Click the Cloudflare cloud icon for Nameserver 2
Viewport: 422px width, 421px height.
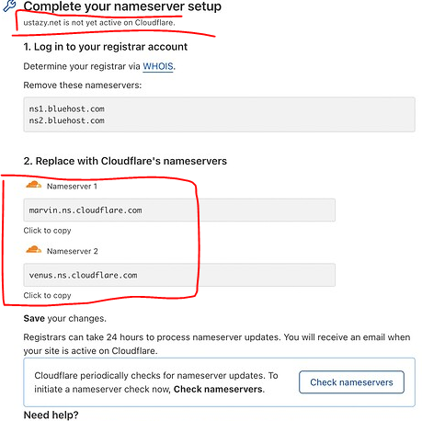pos(33,249)
